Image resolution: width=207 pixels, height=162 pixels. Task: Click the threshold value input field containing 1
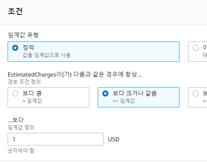(55, 139)
